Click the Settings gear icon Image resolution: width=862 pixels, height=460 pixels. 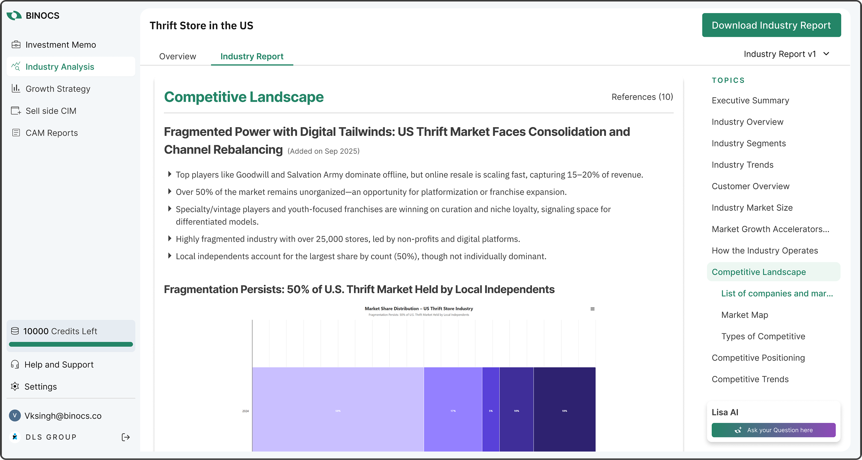(x=15, y=386)
